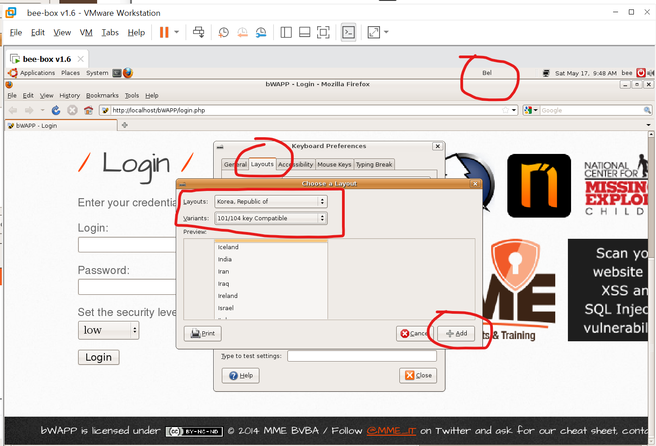Open the Ubuntu Places menu
The image size is (656, 446).
click(x=70, y=73)
